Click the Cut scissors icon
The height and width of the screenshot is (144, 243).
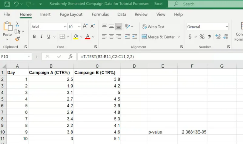click(x=17, y=24)
